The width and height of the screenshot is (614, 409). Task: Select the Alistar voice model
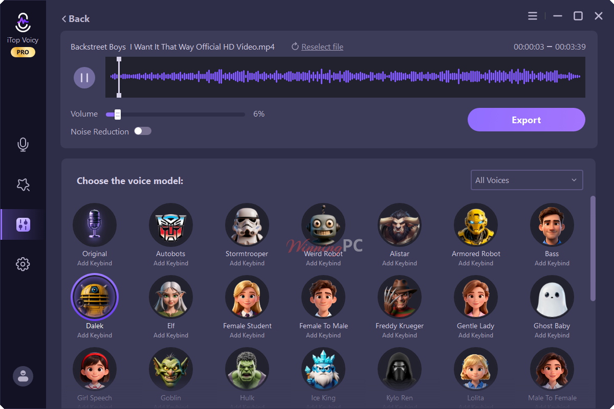click(400, 225)
